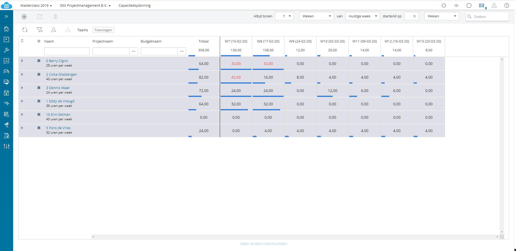Click the Capaciteitsplanning breadcrumb
This screenshot has height=251, width=516.
pos(135,5)
